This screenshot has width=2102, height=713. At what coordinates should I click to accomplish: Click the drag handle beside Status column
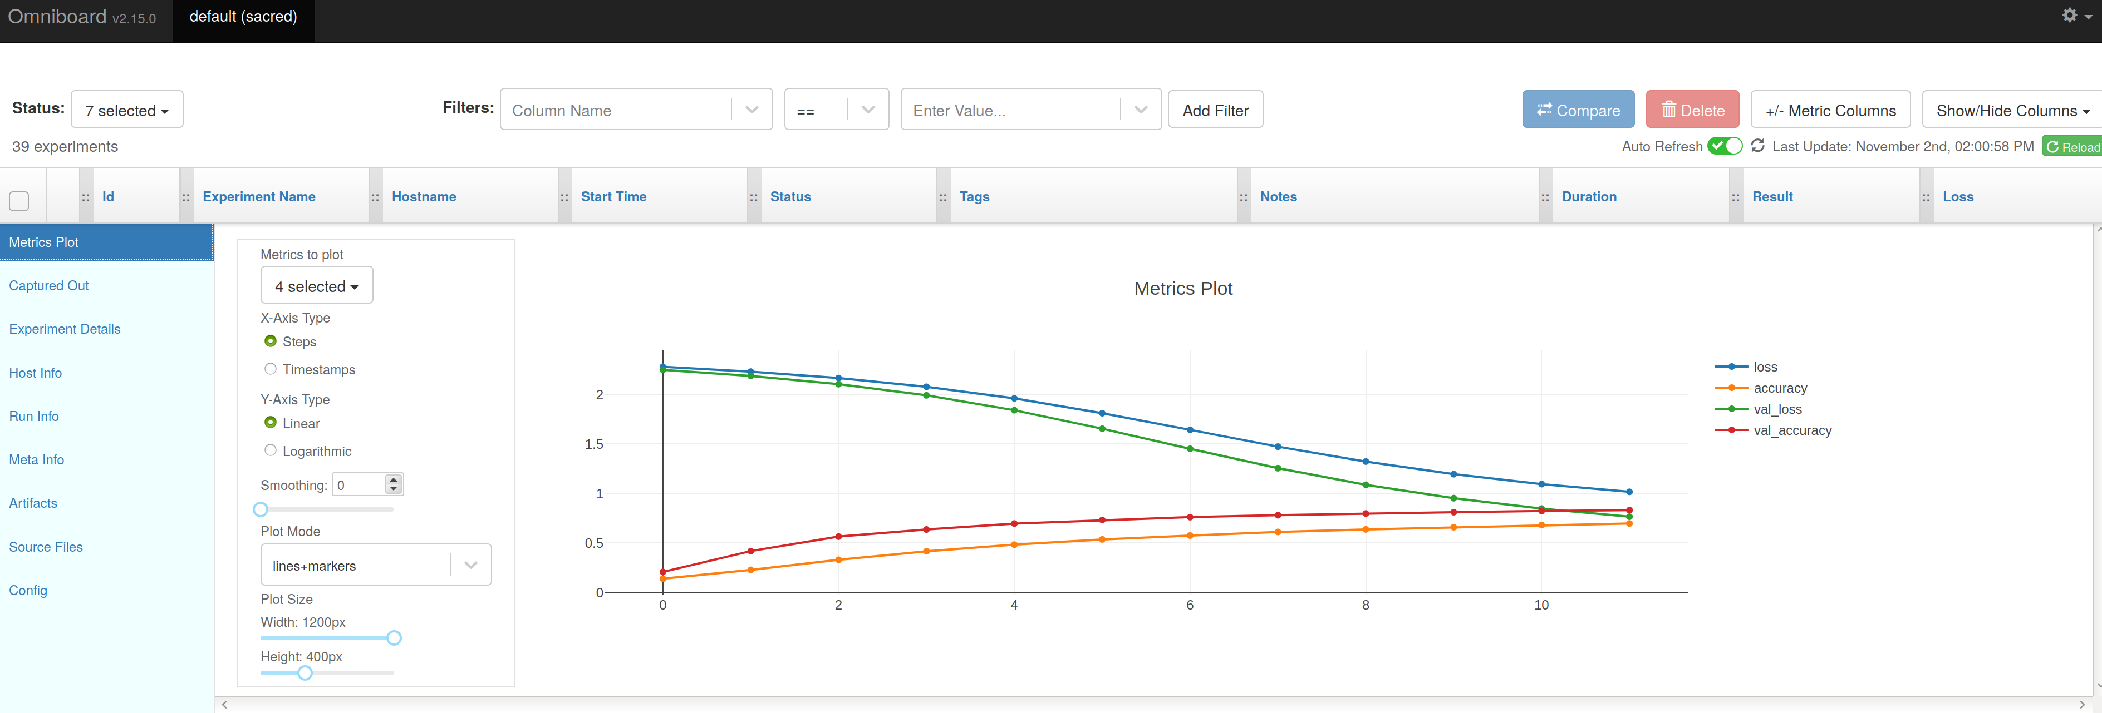(753, 197)
